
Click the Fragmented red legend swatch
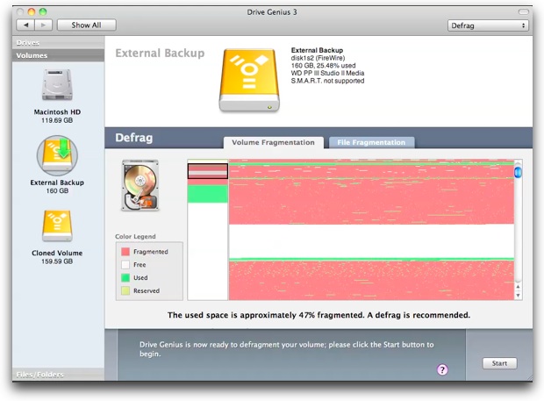(125, 252)
